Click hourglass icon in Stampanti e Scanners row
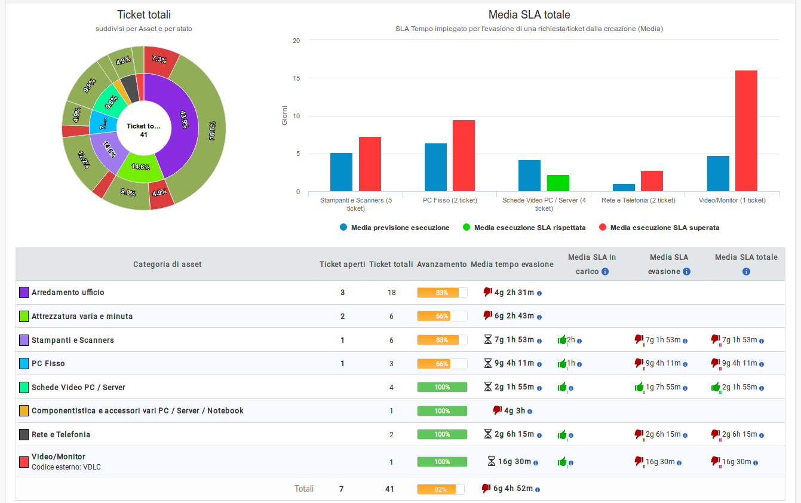Image resolution: width=801 pixels, height=503 pixels. click(x=488, y=339)
